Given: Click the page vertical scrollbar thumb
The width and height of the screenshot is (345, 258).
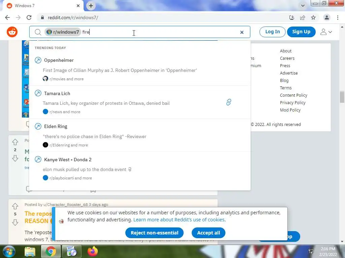Looking at the screenshot, I should point(342,97).
